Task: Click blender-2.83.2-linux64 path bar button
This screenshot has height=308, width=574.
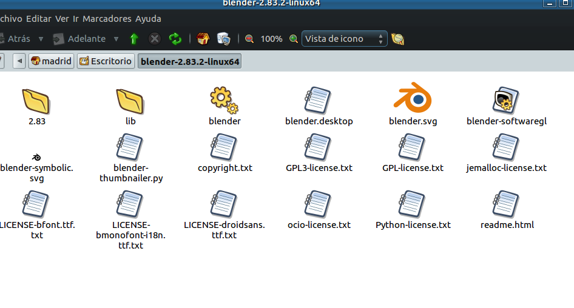Action: [x=190, y=61]
